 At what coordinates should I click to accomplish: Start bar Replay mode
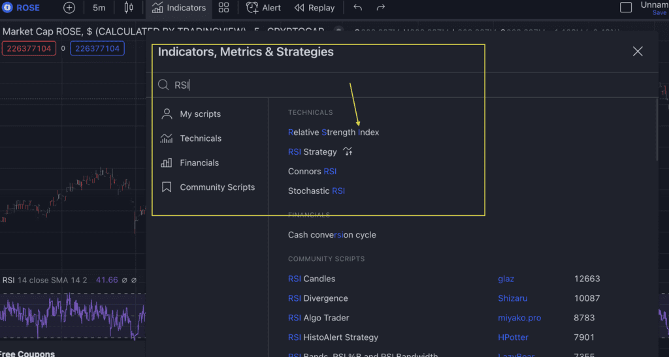(315, 8)
